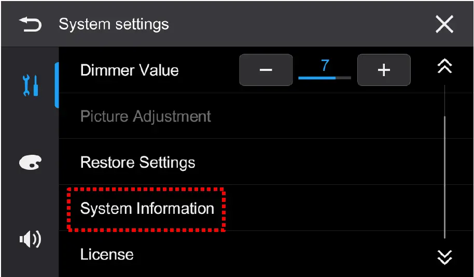Click the vertical scrollbar thumb

[x=444, y=176]
